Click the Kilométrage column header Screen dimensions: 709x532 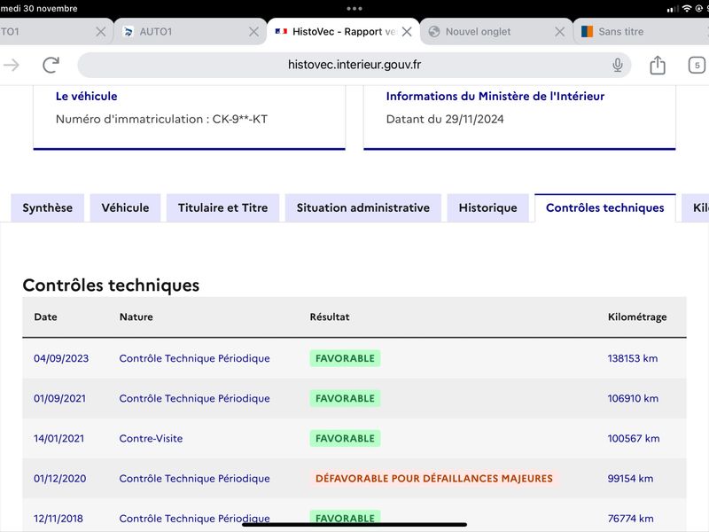[x=637, y=317]
